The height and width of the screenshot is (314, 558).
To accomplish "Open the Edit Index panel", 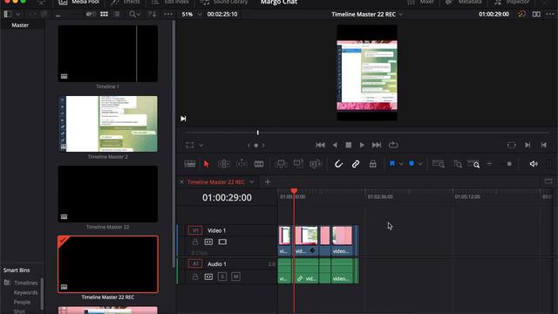I will pyautogui.click(x=170, y=2).
